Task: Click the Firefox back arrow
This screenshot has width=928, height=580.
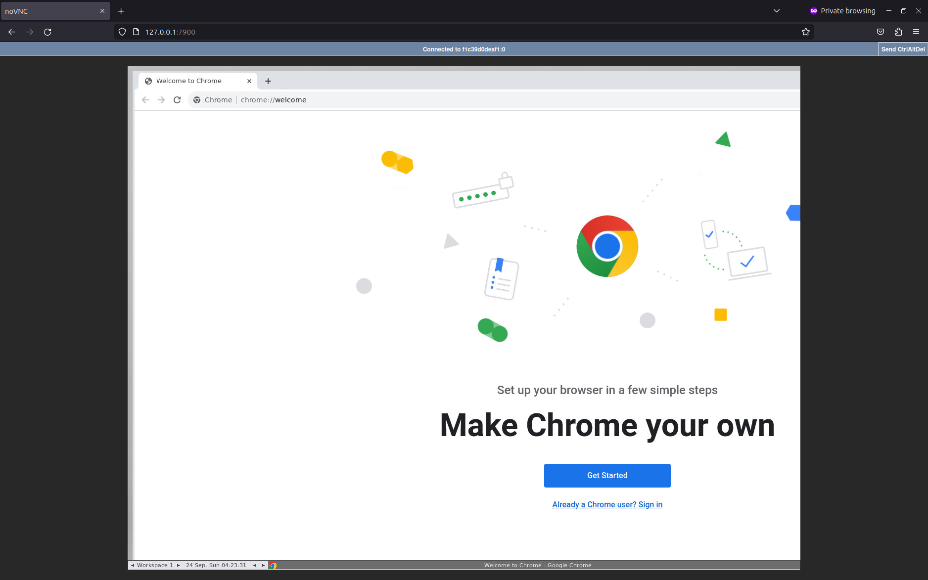Action: tap(12, 32)
